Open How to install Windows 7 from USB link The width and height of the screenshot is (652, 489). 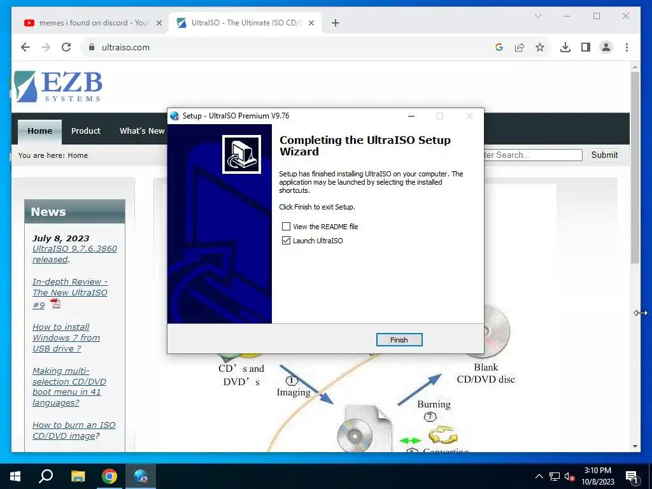(66, 337)
